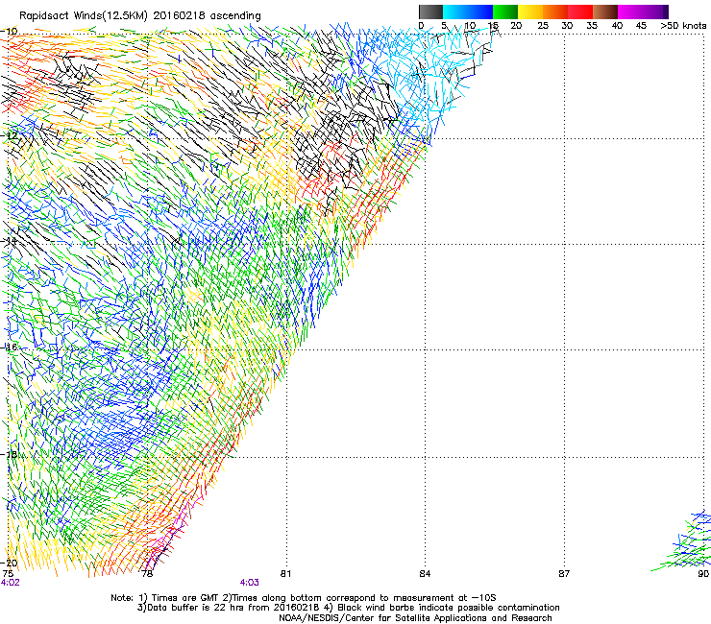This screenshot has height=624, width=711.
Task: Click the cyan 5-10 knots legend color
Action: pyautogui.click(x=455, y=12)
